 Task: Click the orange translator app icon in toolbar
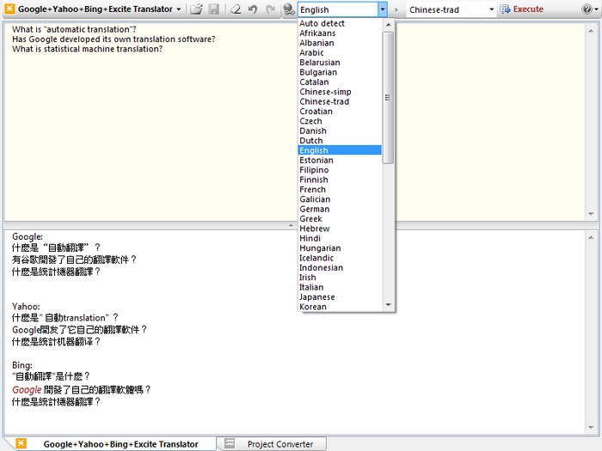pos(10,9)
